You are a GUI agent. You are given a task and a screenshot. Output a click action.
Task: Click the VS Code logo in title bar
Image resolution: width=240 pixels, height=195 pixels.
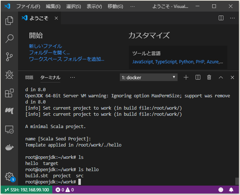coord(7,6)
